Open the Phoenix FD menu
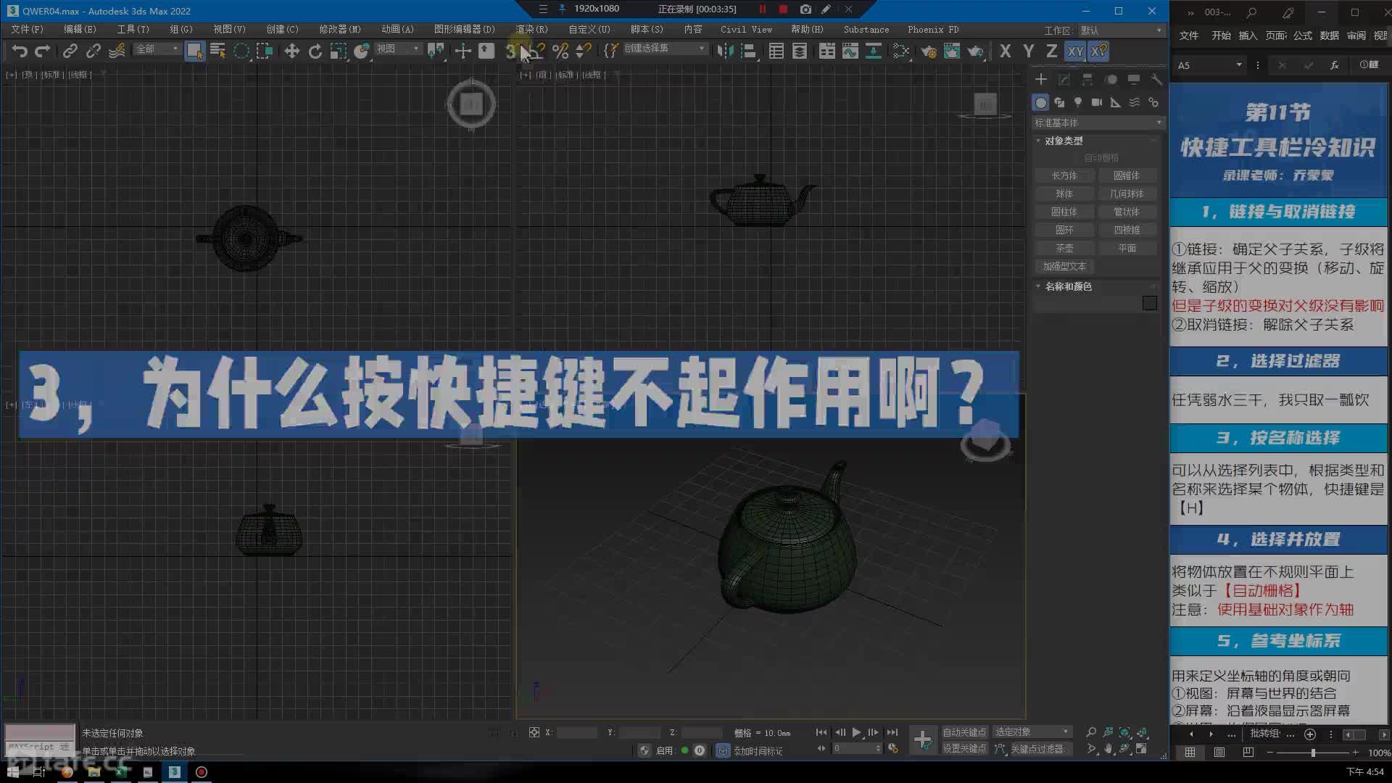This screenshot has height=783, width=1392. tap(933, 30)
